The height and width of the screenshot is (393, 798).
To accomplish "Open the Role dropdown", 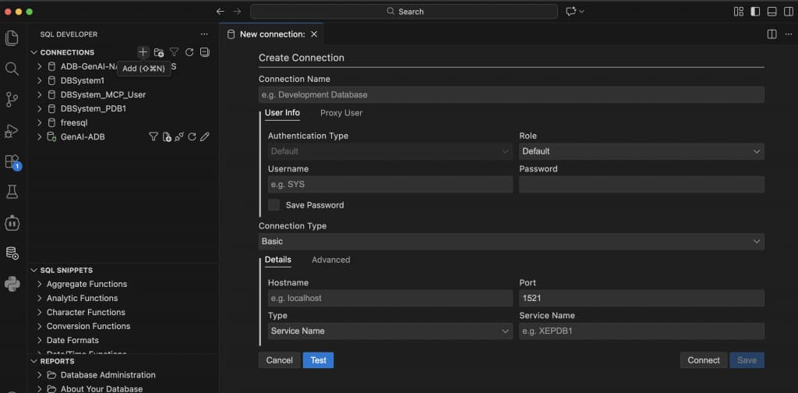I will click(641, 151).
